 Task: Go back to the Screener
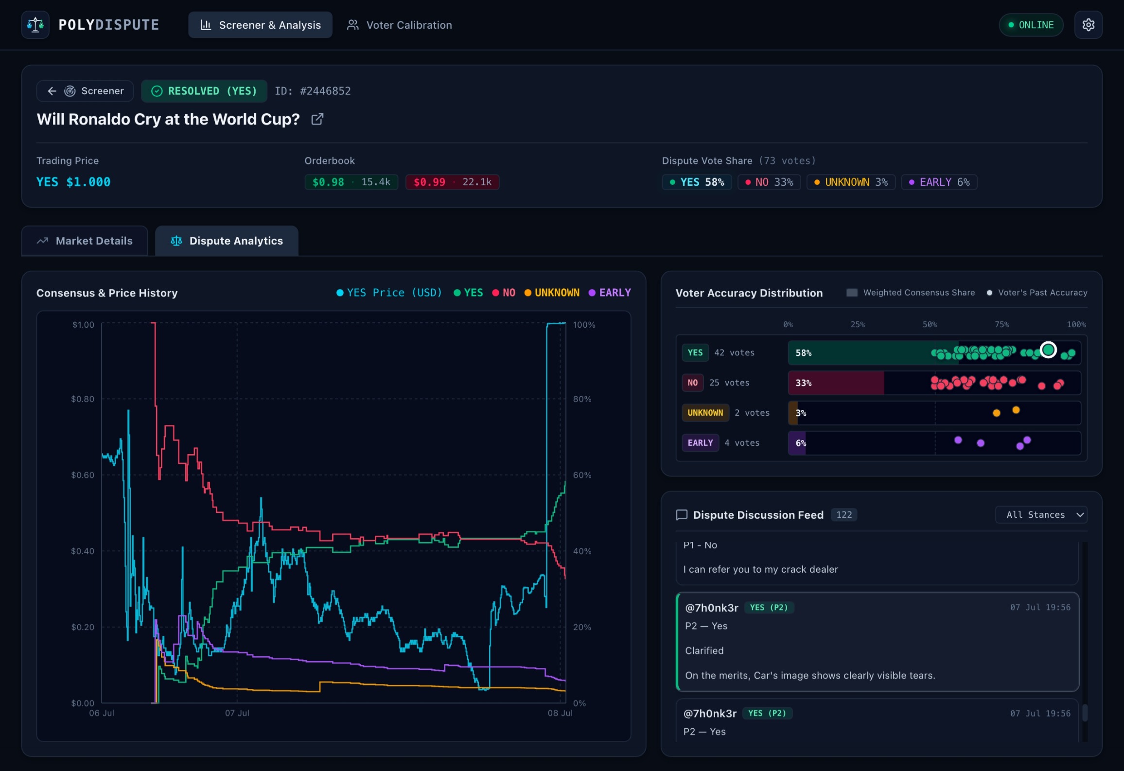point(85,91)
